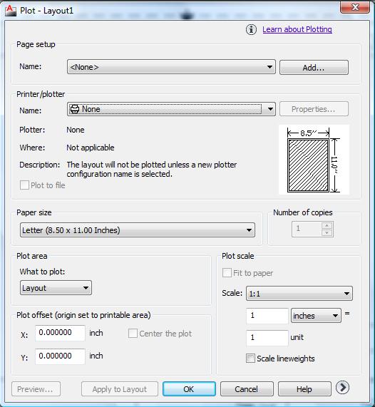This screenshot has height=407, width=375.
Task: Open the Scale 1:1 dropdown
Action: [x=299, y=293]
